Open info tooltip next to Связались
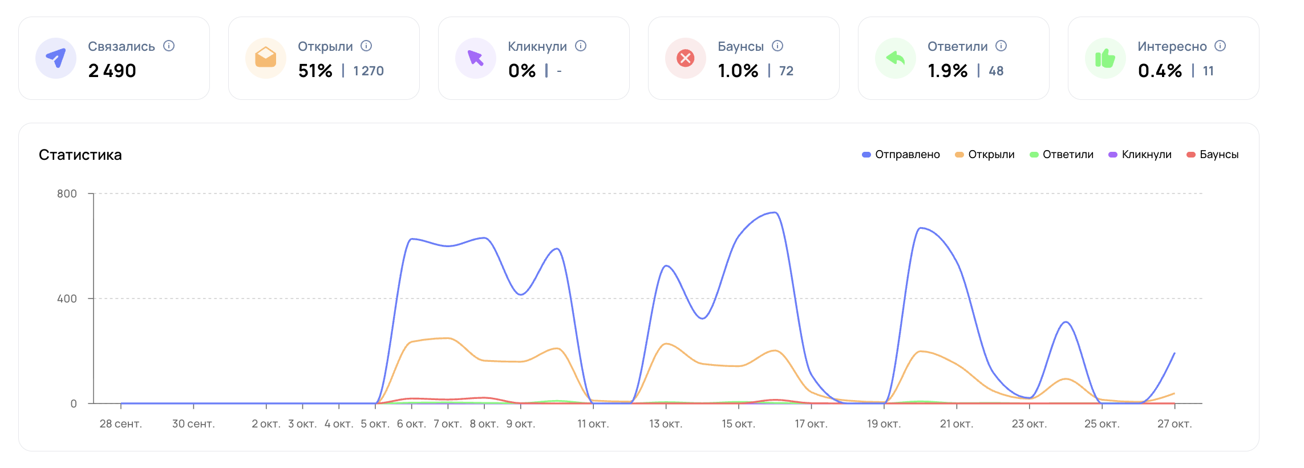The width and height of the screenshot is (1304, 468). tap(169, 46)
